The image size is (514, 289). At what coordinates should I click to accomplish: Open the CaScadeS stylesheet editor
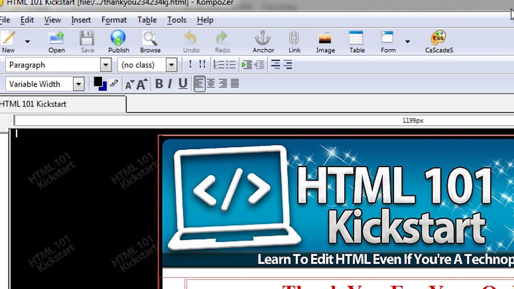click(439, 42)
